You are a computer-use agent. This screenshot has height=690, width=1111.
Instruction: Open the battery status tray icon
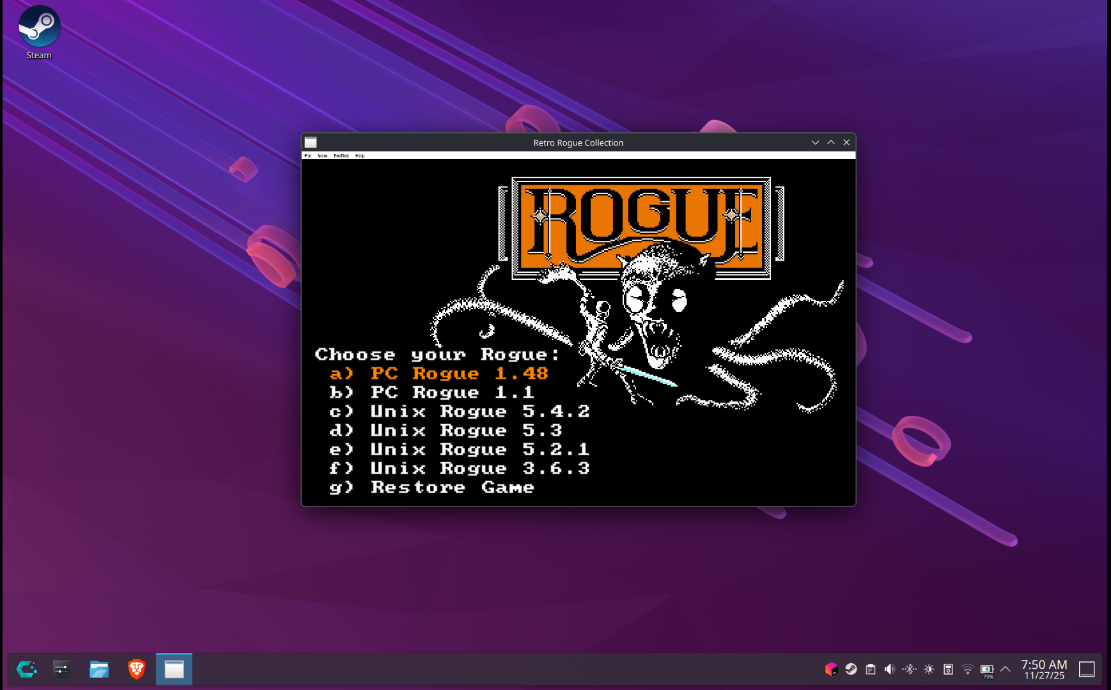tap(988, 670)
